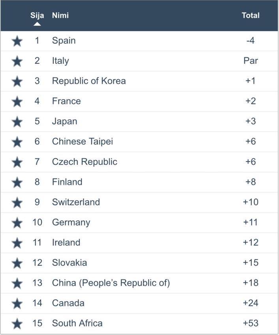
Task: Open the Ireland team row
Action: [x=66, y=242]
